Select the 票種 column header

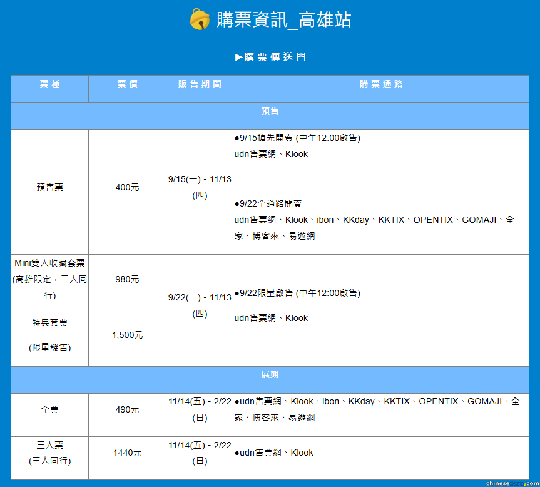coord(49,85)
